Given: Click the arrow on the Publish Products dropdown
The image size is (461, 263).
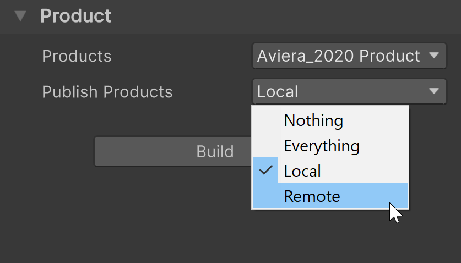Looking at the screenshot, I should [x=433, y=91].
